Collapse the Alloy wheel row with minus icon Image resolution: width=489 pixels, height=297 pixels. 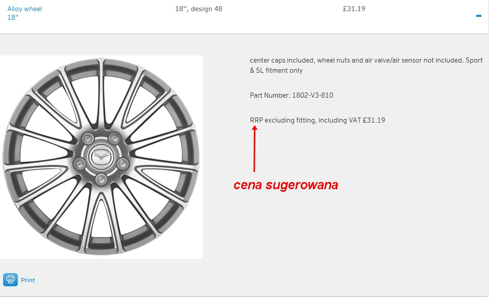(478, 16)
